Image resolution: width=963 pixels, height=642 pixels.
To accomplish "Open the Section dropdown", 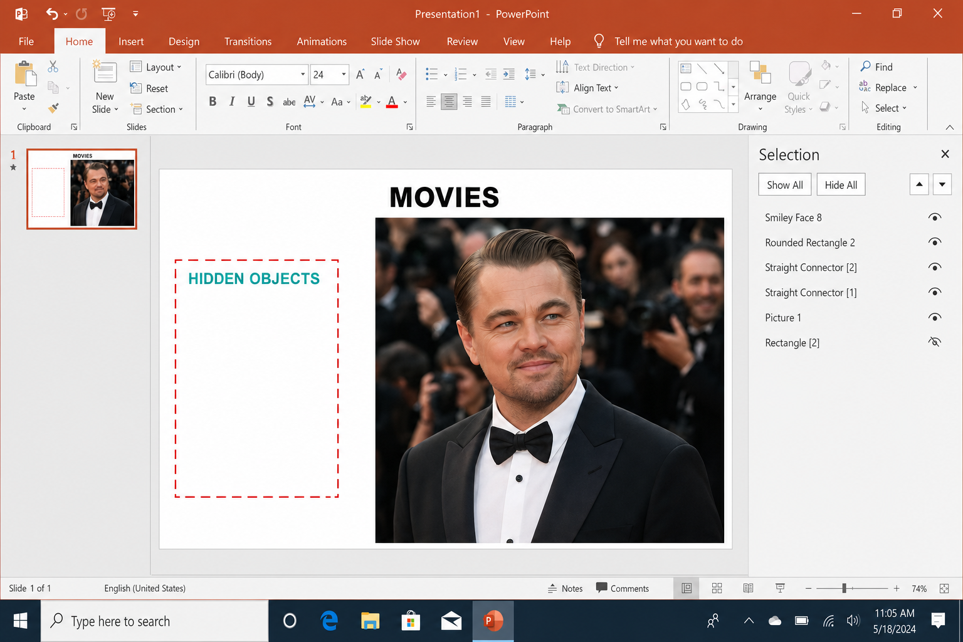I will point(157,109).
